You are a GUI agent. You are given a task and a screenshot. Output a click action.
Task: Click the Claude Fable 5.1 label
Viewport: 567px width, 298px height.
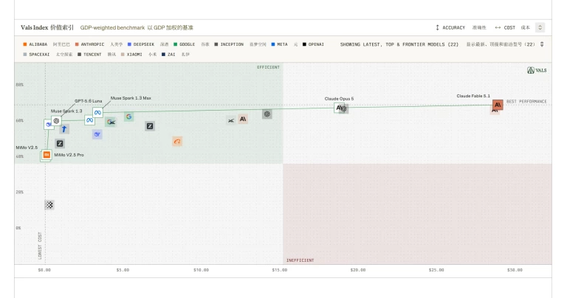473,96
